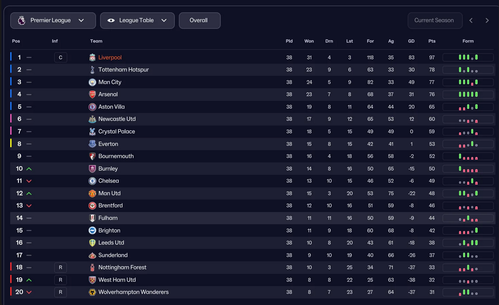Click the champions 'C' badge for Liverpool
The width and height of the screenshot is (499, 305).
(x=60, y=57)
